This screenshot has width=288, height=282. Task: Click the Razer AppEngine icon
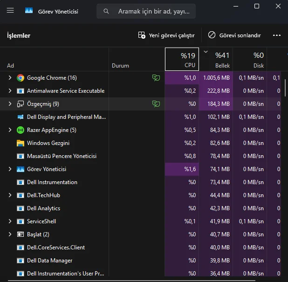click(20, 130)
